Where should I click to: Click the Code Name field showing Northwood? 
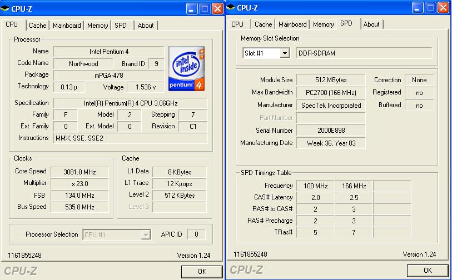click(83, 64)
